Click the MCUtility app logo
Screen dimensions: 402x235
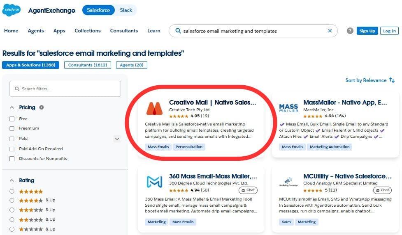pos(289,182)
